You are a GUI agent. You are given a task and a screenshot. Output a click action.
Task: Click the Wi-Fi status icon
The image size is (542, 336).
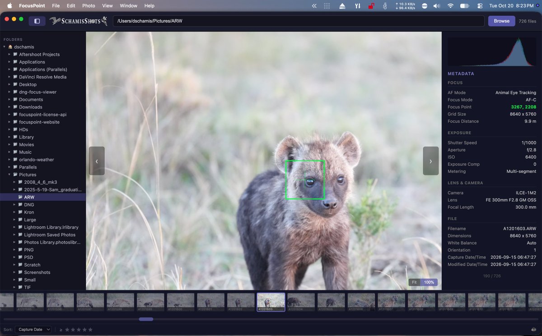[450, 6]
